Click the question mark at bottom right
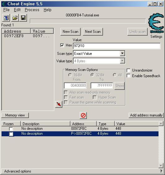165x175 pixels. click(161, 171)
